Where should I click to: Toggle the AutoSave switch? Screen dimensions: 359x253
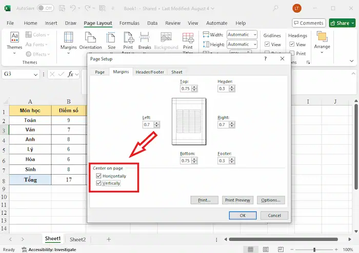click(45, 8)
